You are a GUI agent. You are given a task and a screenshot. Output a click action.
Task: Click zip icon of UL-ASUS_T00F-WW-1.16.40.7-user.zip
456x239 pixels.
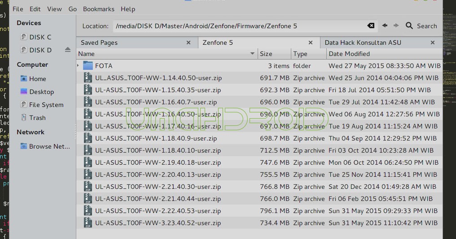point(88,102)
